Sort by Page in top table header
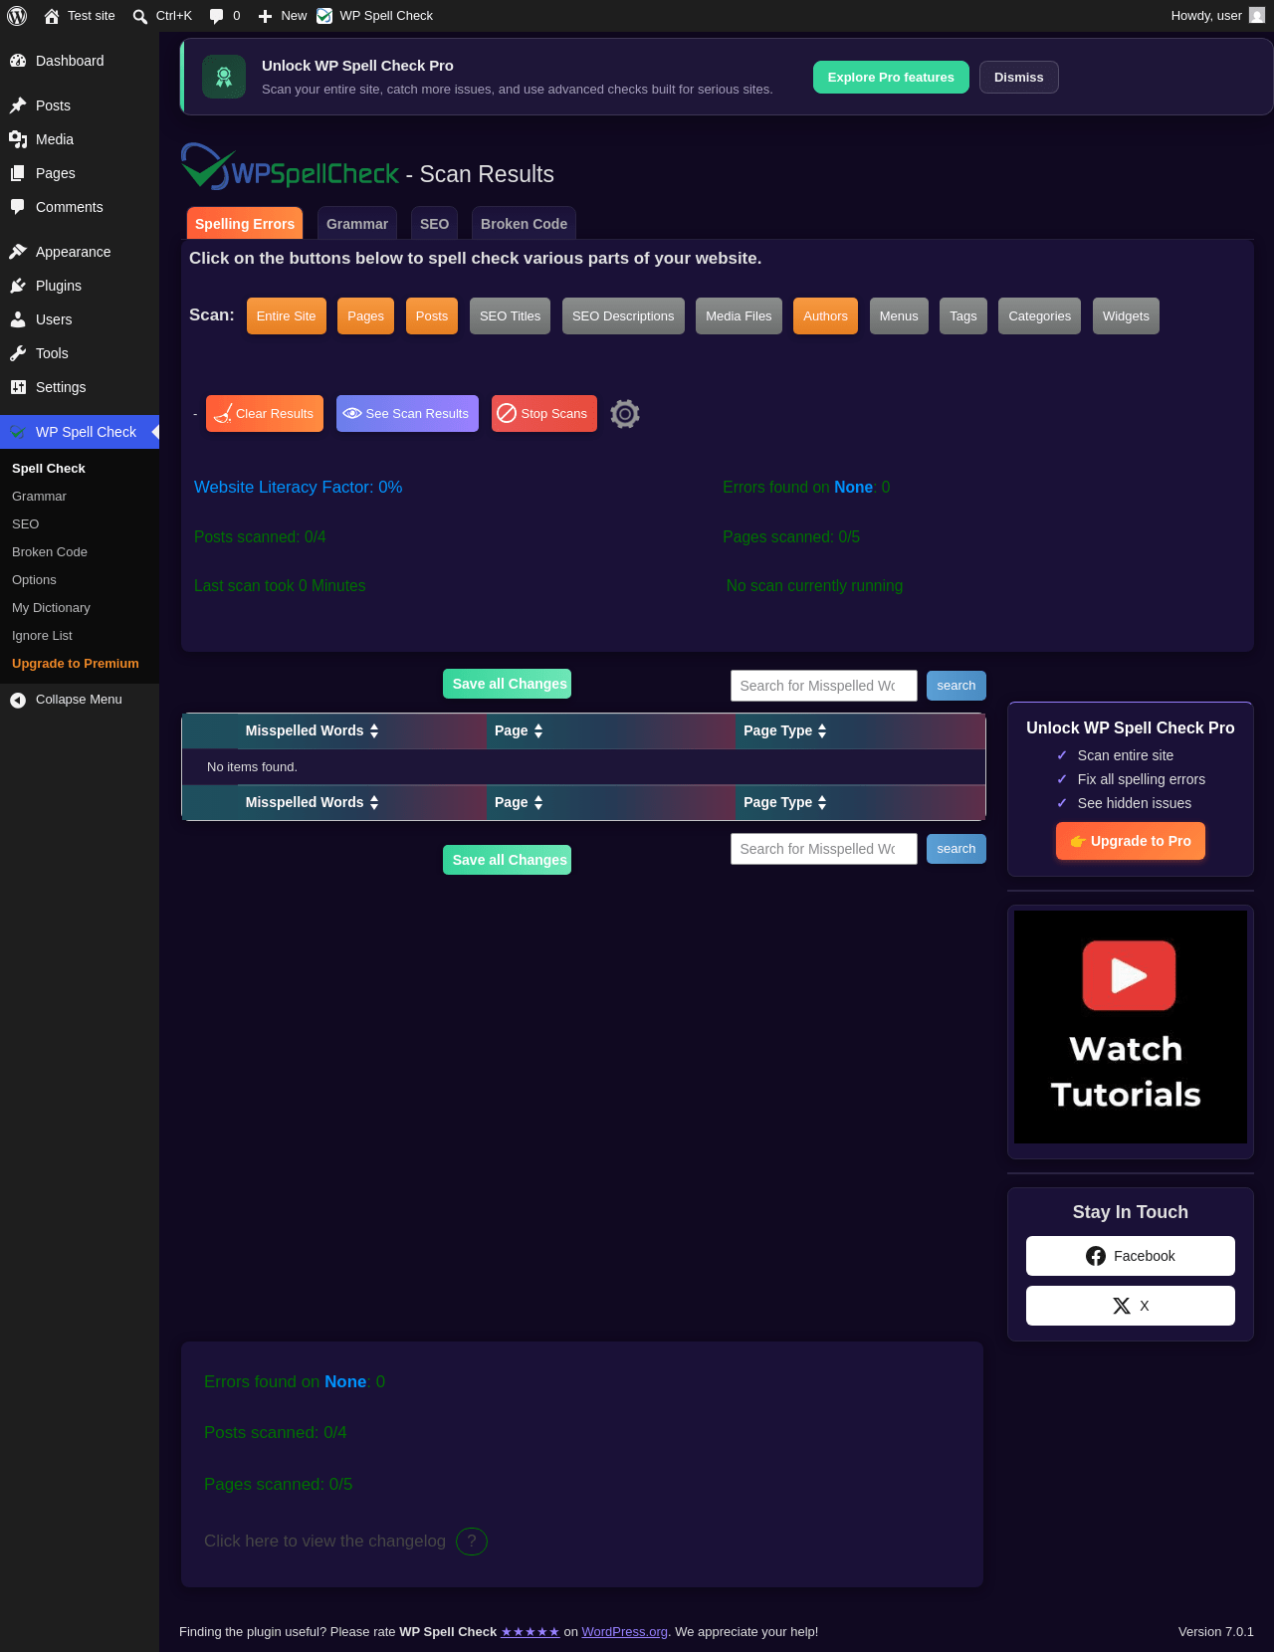Viewport: 1274px width, 1652px height. [x=519, y=730]
